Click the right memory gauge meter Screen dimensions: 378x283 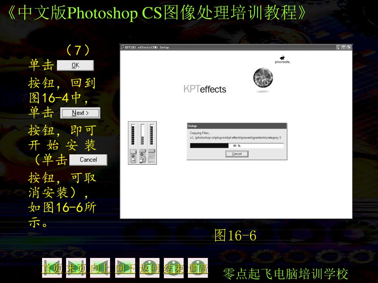coord(152,134)
